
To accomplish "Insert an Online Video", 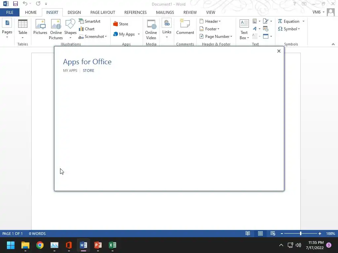I will pos(151,29).
